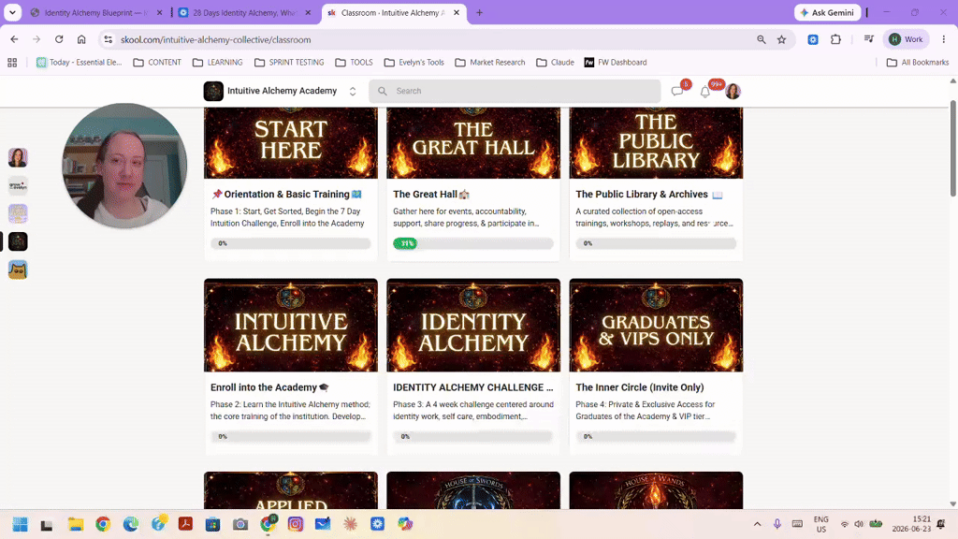The image size is (958, 539).
Task: Open the chat messages icon
Action: click(677, 91)
